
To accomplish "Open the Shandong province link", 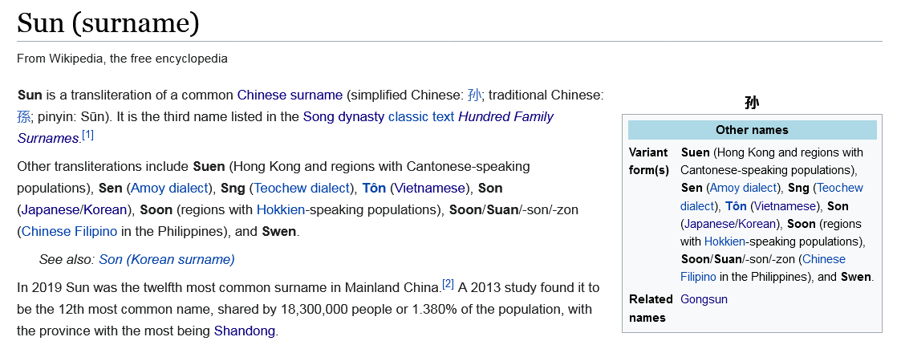I will (244, 331).
